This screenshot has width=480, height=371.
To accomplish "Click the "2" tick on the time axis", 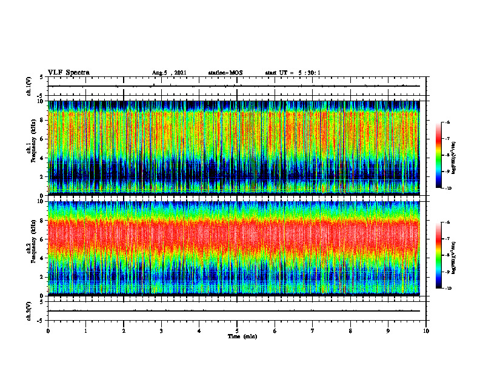I will 124,331.
